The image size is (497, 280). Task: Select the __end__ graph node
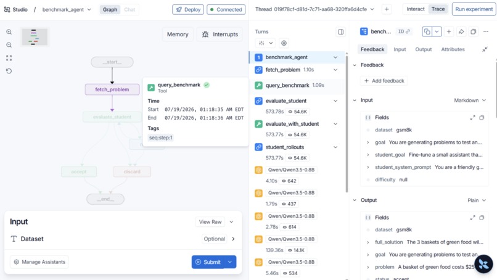(x=105, y=199)
